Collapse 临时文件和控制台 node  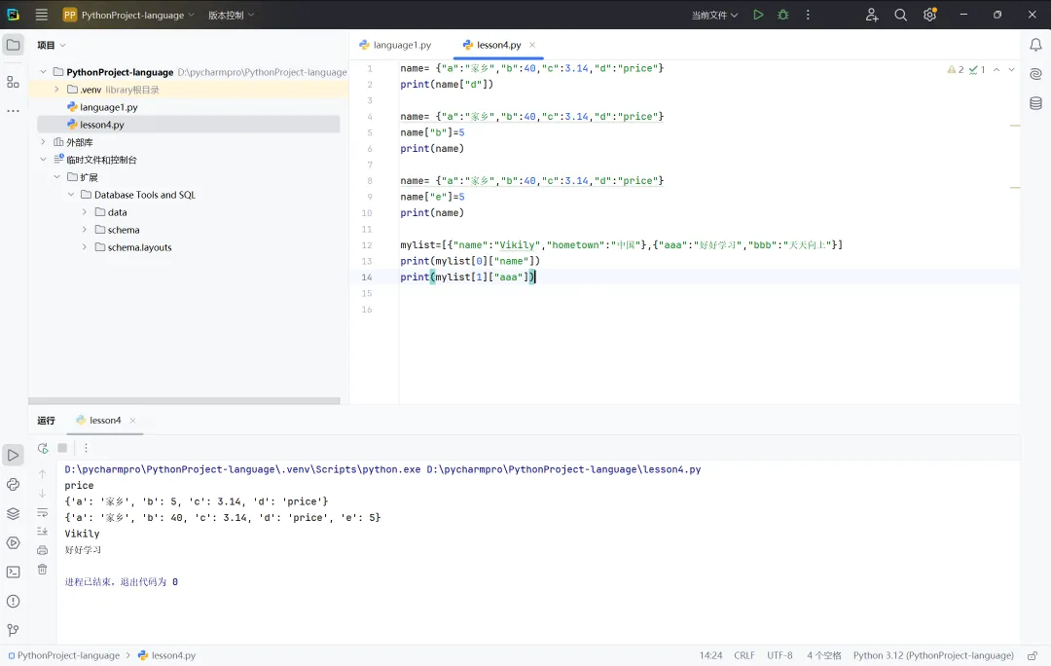click(x=44, y=160)
